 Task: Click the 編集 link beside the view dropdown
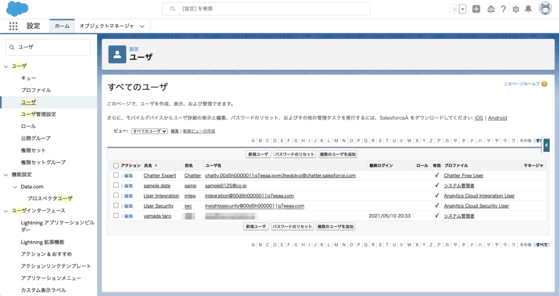(175, 131)
